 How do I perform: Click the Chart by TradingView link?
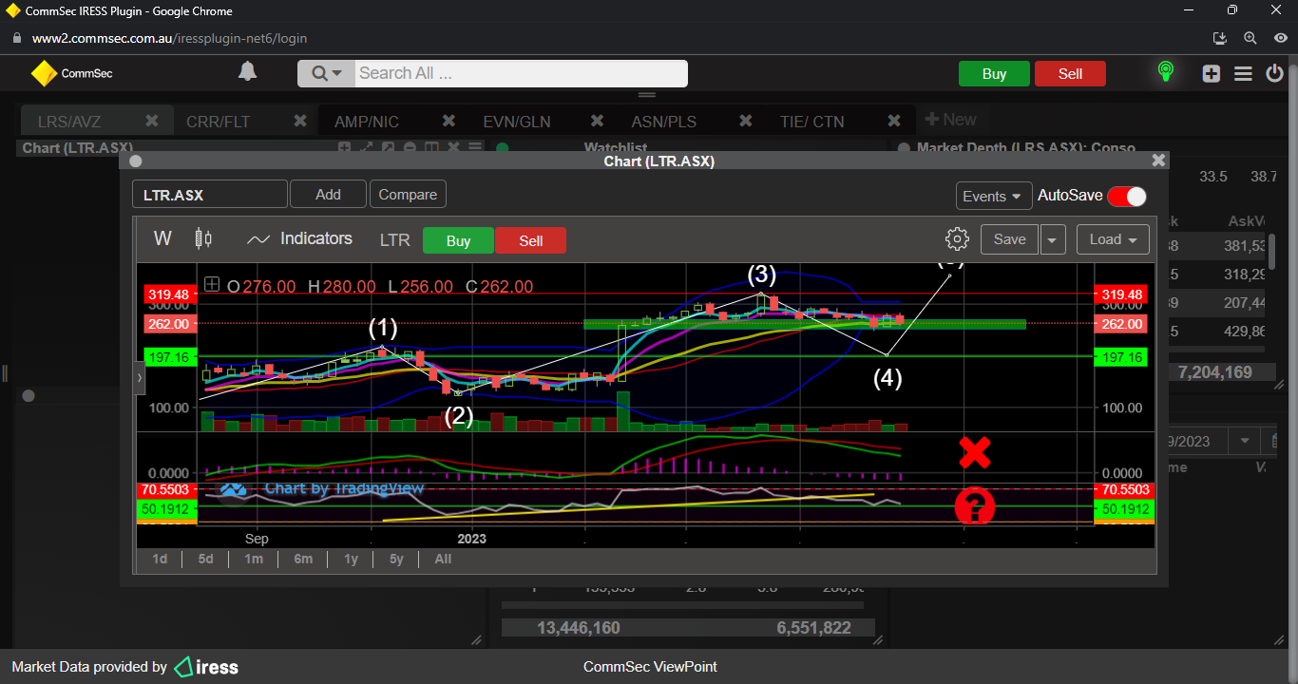pos(344,488)
